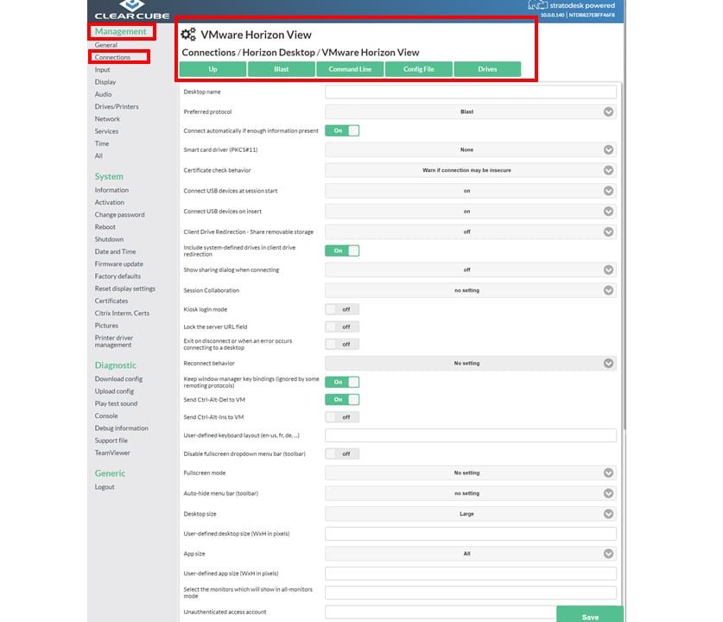Toggle Keep window manager key bindings switch
Screen dimensions: 723x622
(x=342, y=382)
